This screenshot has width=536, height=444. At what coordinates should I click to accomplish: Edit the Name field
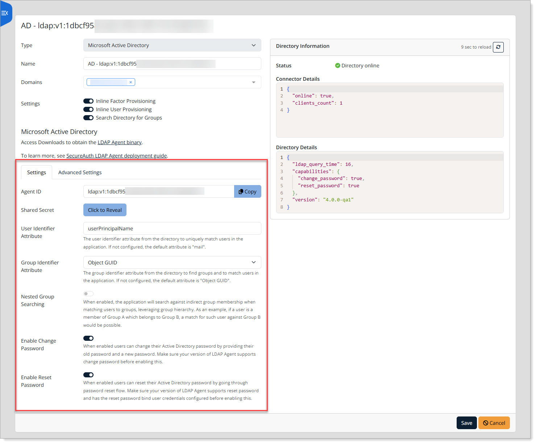172,64
